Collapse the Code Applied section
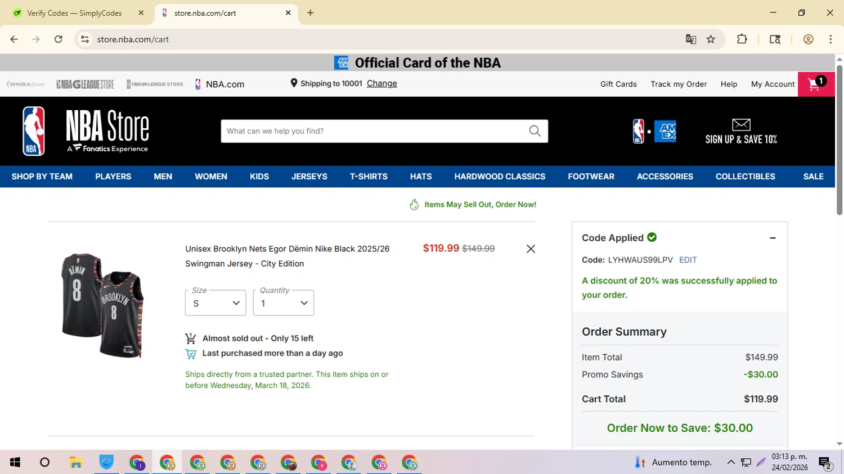The width and height of the screenshot is (844, 474). point(773,238)
